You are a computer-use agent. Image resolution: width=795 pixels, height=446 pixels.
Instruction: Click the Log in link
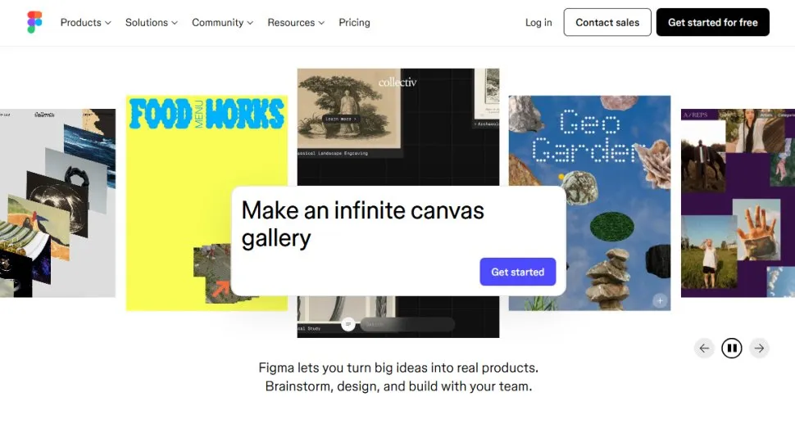click(x=538, y=23)
